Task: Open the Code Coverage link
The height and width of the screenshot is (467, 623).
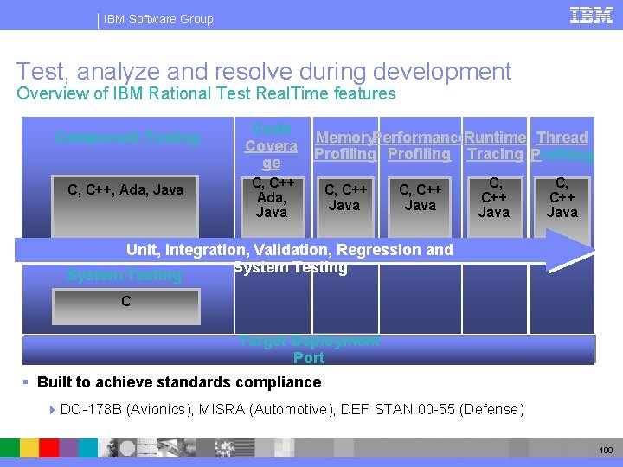Action: [272, 146]
